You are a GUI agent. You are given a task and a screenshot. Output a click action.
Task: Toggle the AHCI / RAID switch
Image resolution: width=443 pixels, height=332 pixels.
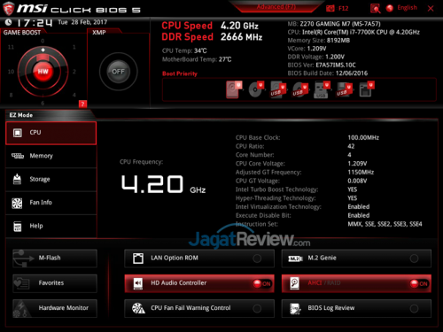coord(419,283)
